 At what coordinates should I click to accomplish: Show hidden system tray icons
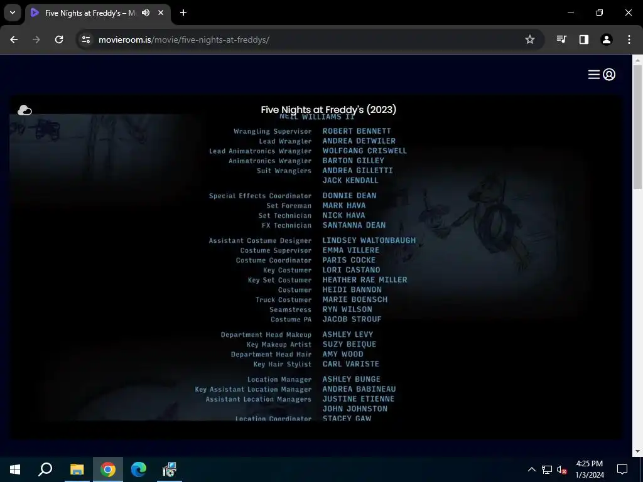531,469
